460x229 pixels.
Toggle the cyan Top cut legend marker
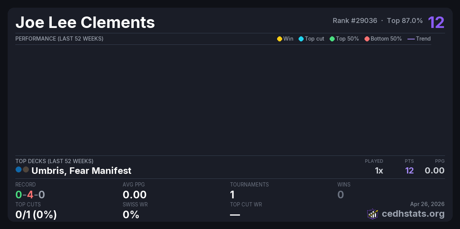click(x=301, y=39)
